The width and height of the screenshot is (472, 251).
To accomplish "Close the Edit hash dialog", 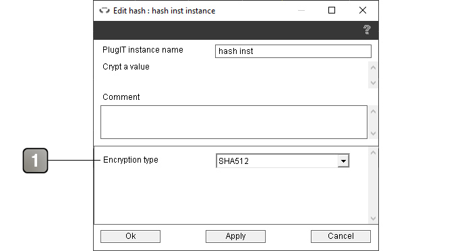I will pyautogui.click(x=363, y=11).
